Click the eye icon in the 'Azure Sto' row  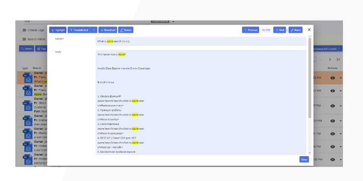[x=333, y=91]
